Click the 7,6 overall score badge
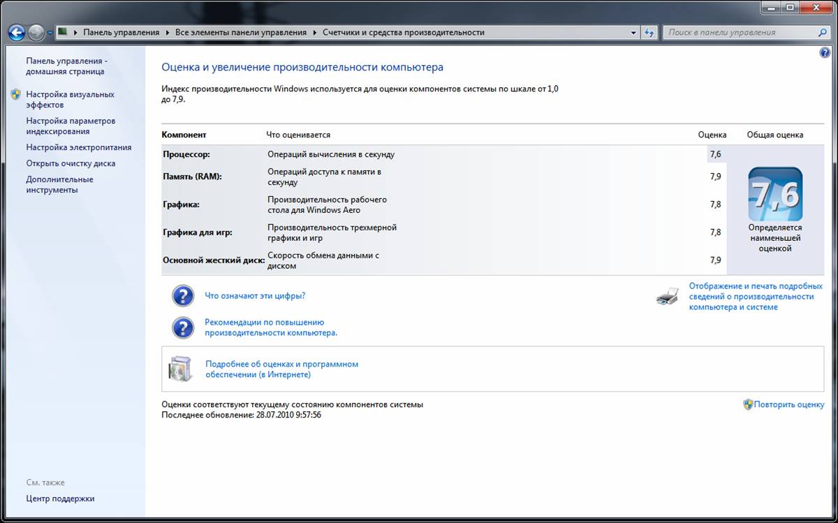 click(774, 194)
